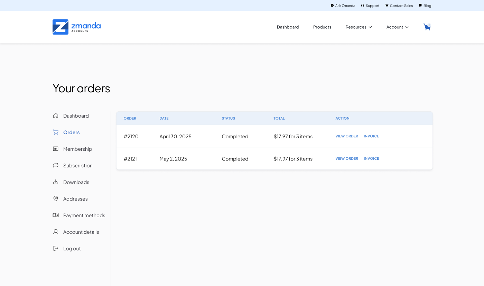Image resolution: width=484 pixels, height=286 pixels.
Task: Open Dashboard in the top navigation
Action: pyautogui.click(x=288, y=27)
